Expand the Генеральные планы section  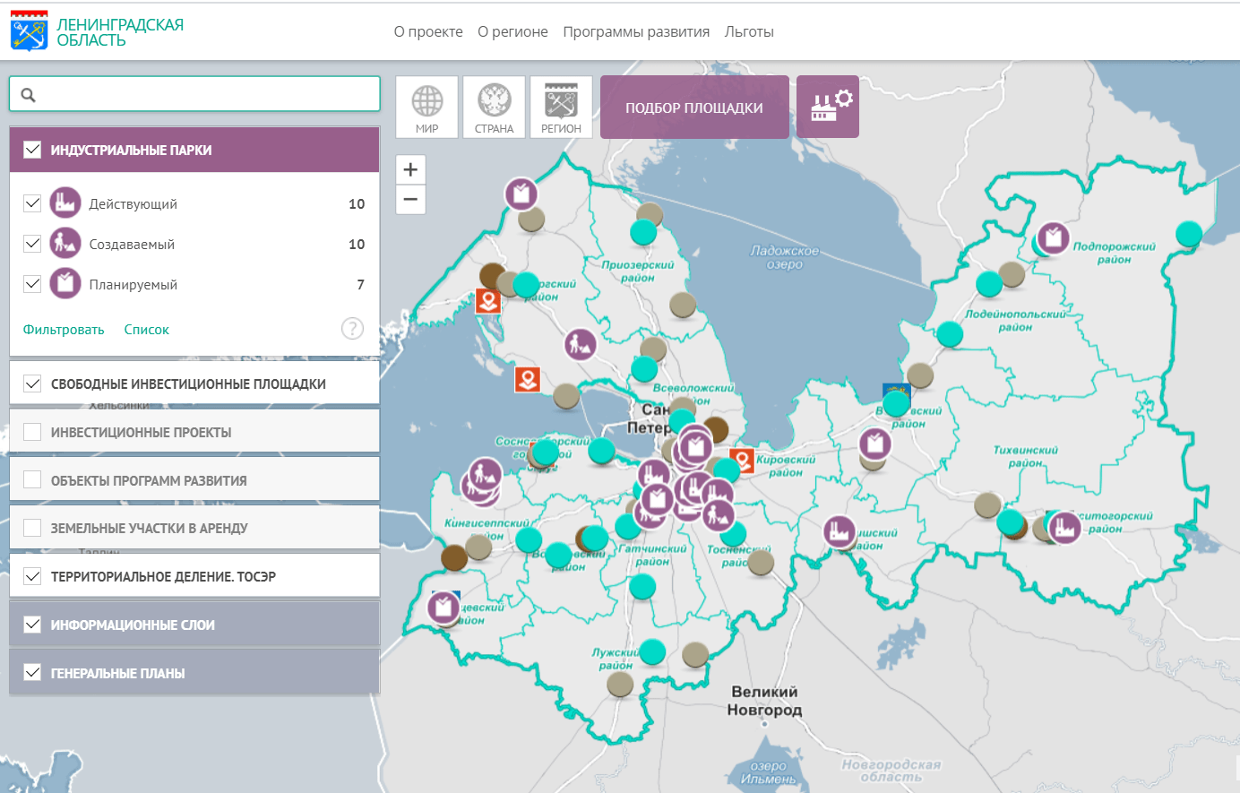tap(117, 673)
